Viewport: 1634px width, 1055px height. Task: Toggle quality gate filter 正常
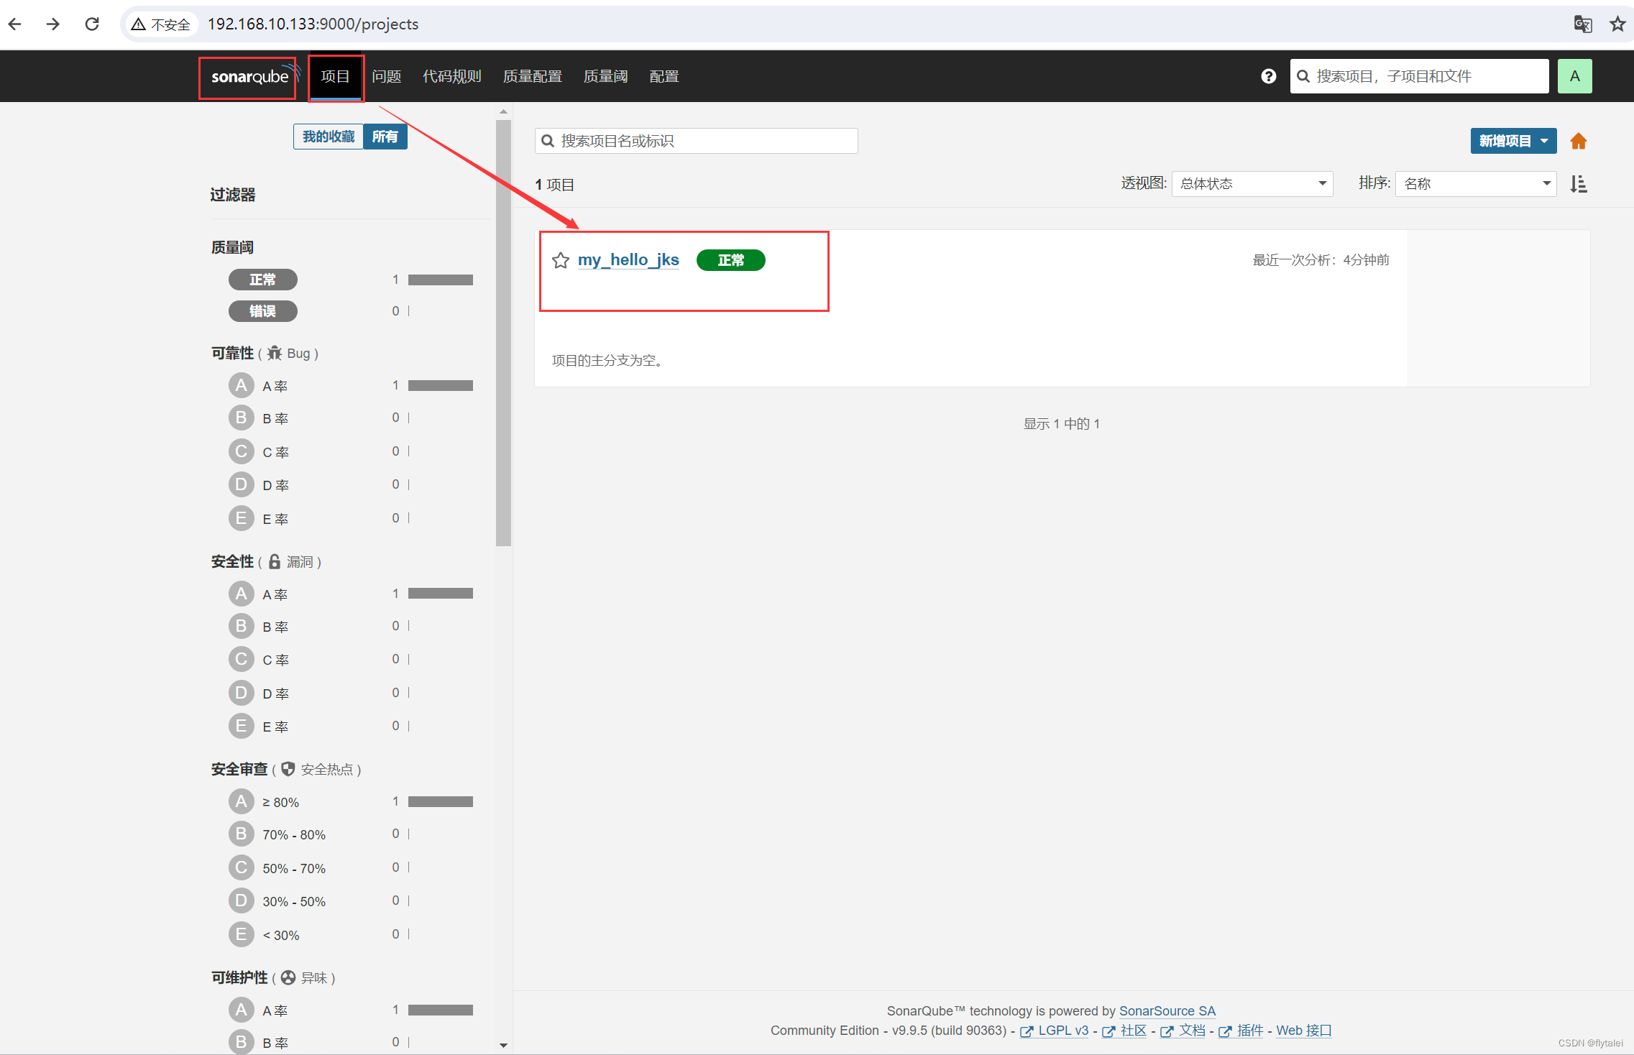pos(263,280)
